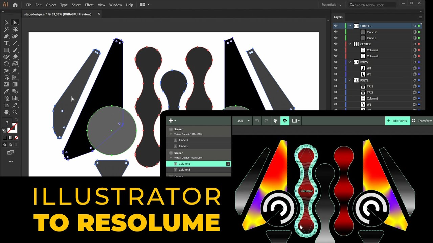Open the 45% zoom dropdown in Resolume
433x243 pixels.
tap(244, 121)
